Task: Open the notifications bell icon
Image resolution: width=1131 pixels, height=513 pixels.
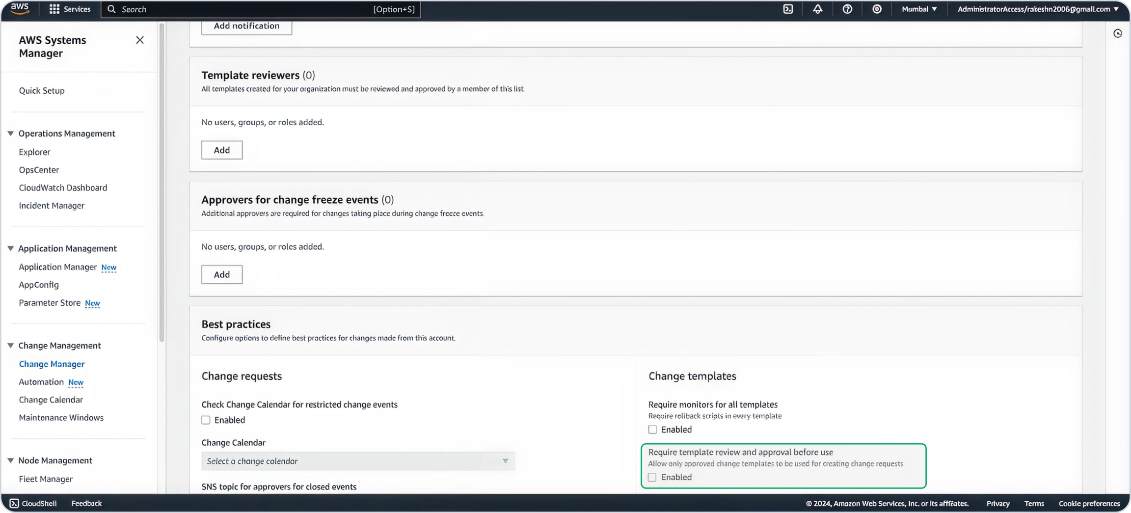Action: tap(817, 9)
